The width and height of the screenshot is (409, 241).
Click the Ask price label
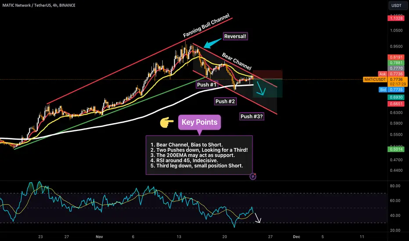(x=391, y=74)
